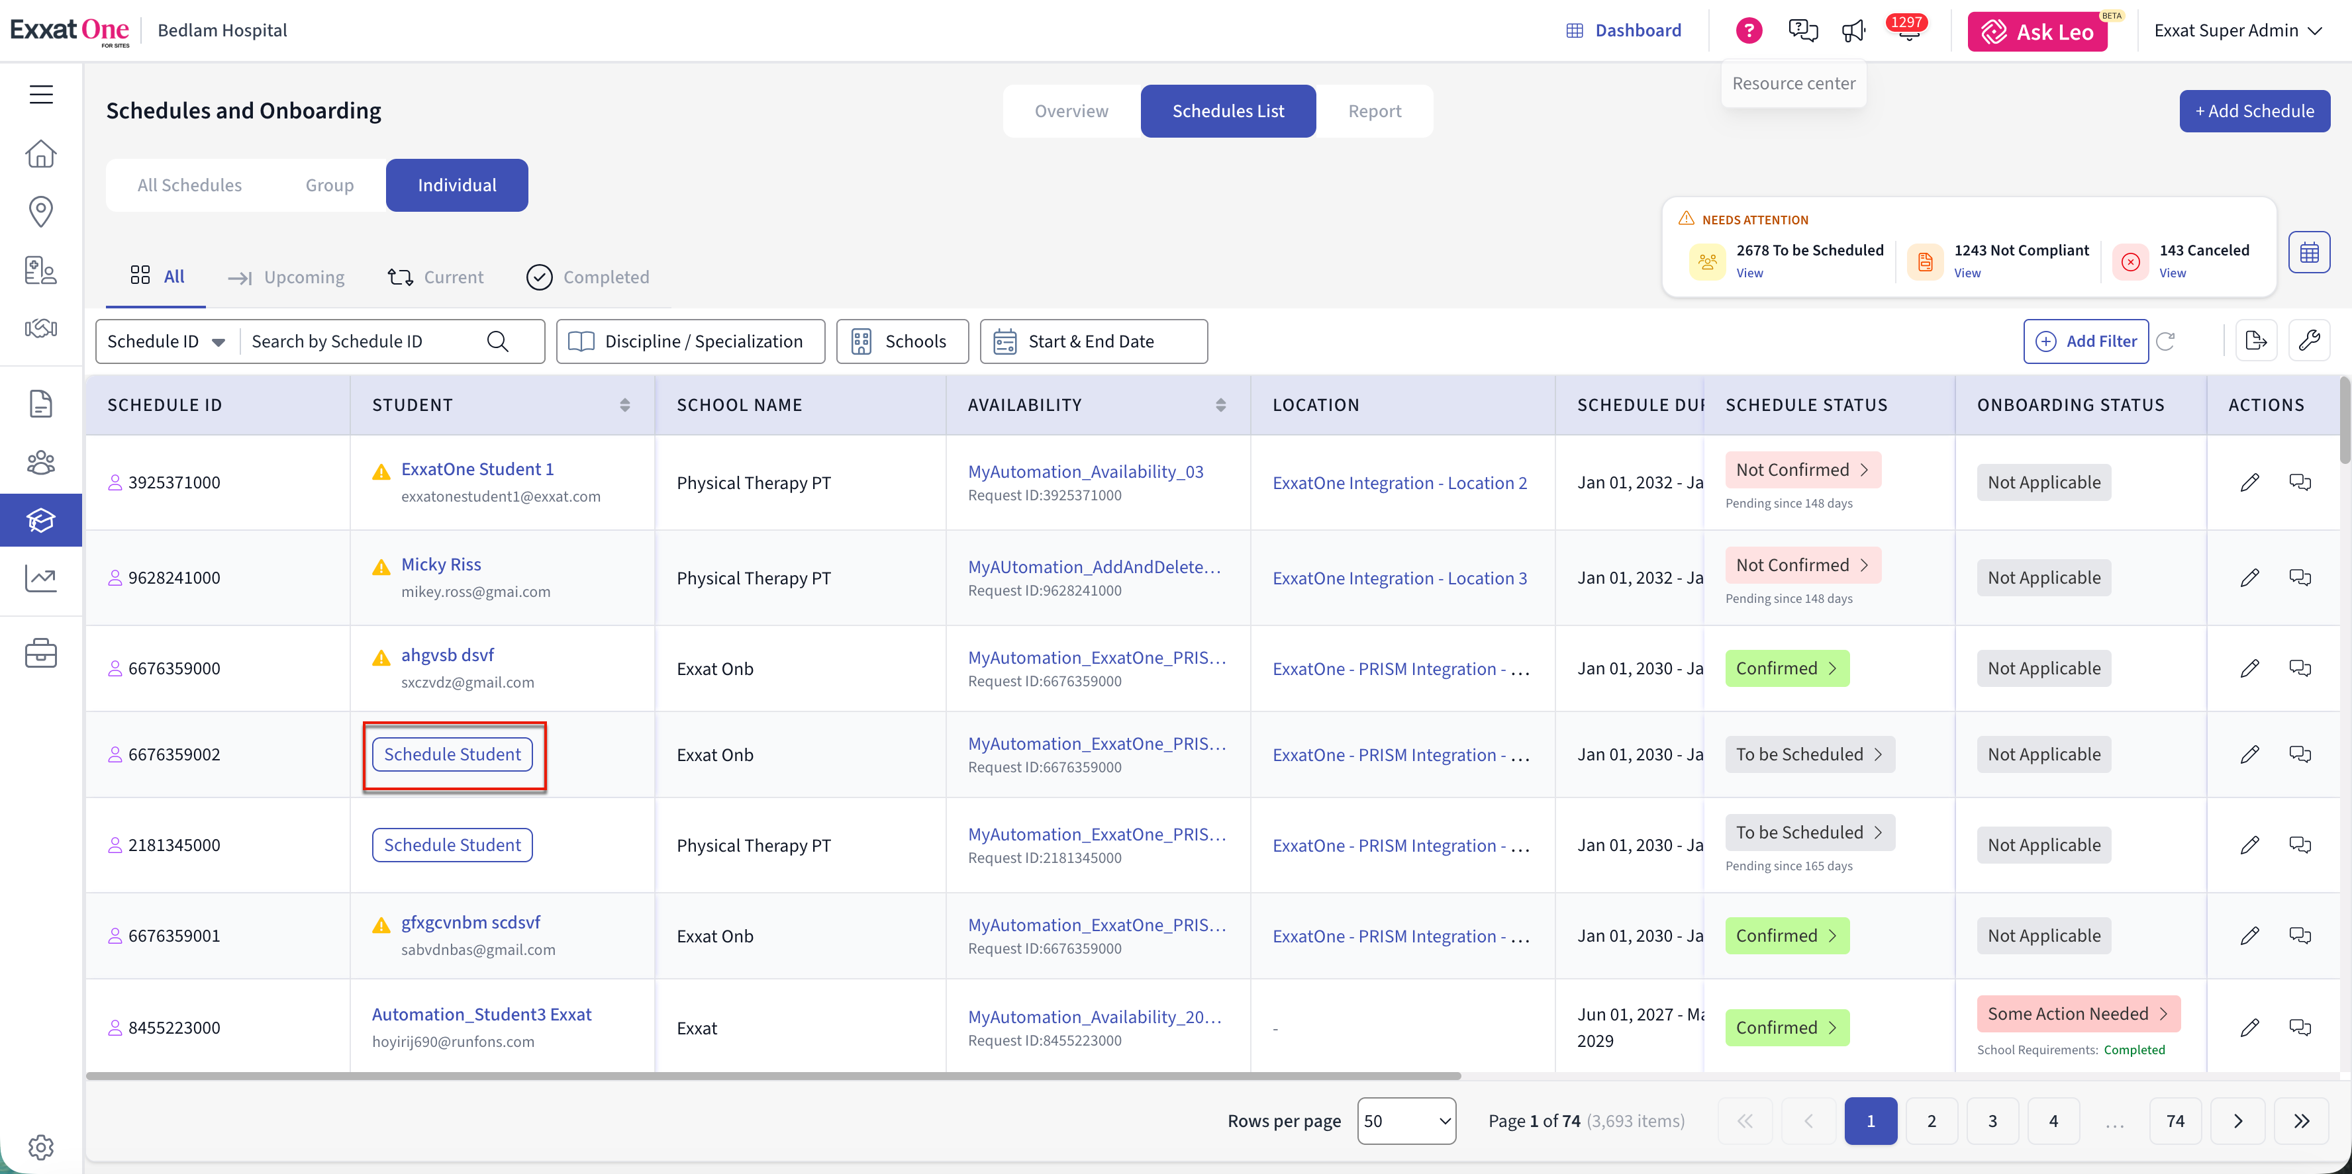Expand the Schedule ID search type dropdown
This screenshot has width=2352, height=1174.
click(166, 341)
